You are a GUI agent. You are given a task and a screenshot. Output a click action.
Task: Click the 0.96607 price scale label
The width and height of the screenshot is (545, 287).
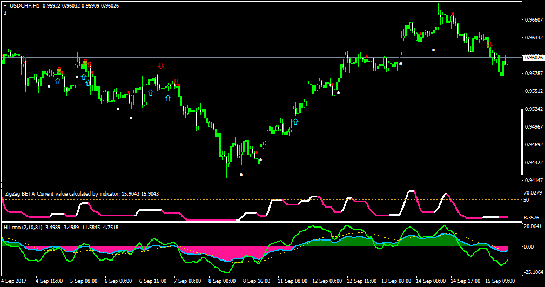534,20
